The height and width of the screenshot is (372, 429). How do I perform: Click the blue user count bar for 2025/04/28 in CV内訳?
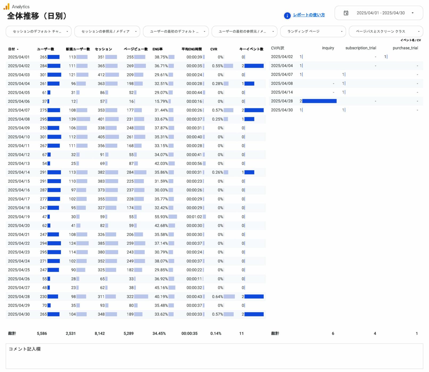319,101
